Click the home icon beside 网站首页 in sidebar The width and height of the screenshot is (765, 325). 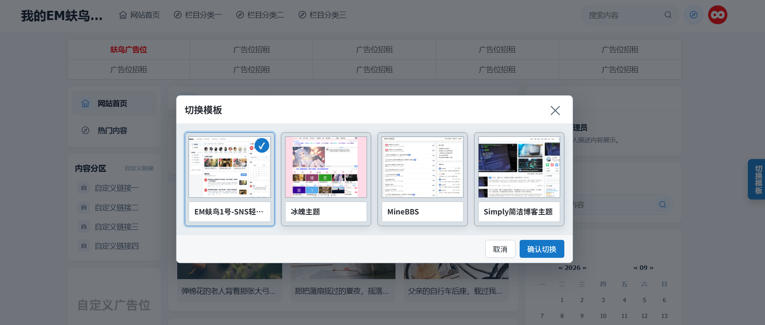tap(85, 103)
